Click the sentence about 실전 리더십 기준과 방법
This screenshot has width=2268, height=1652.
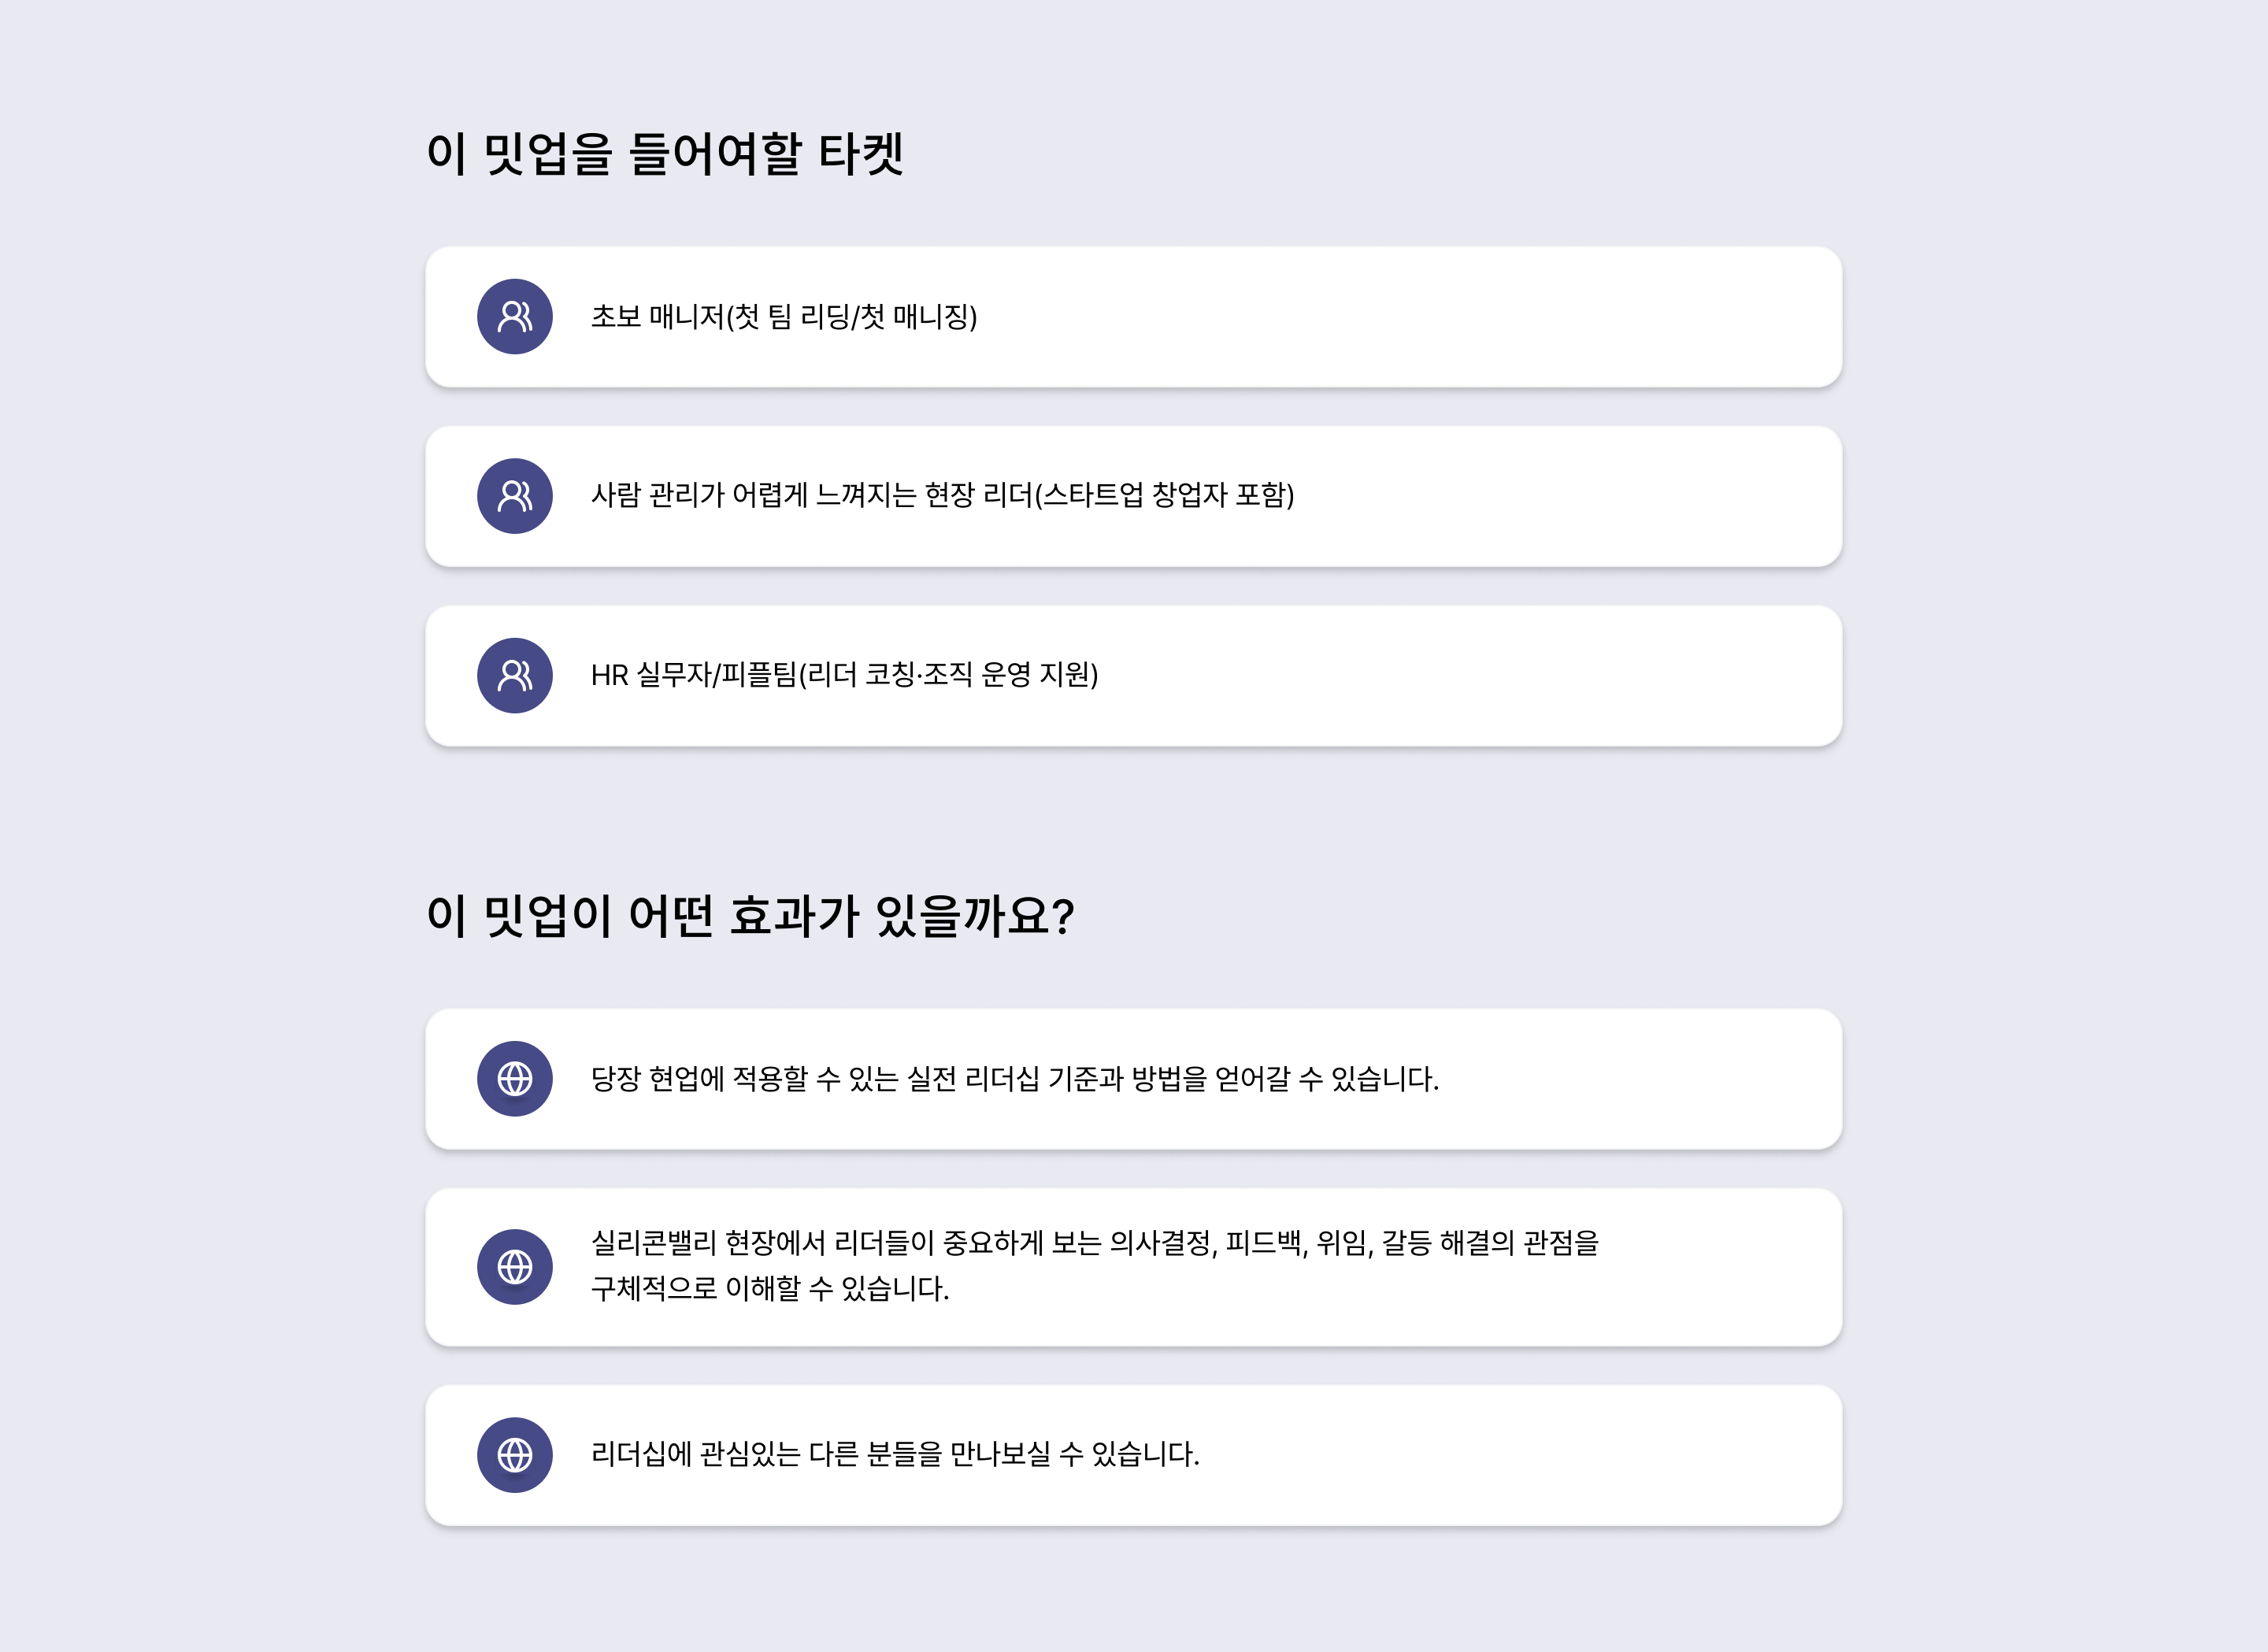click(1015, 1079)
